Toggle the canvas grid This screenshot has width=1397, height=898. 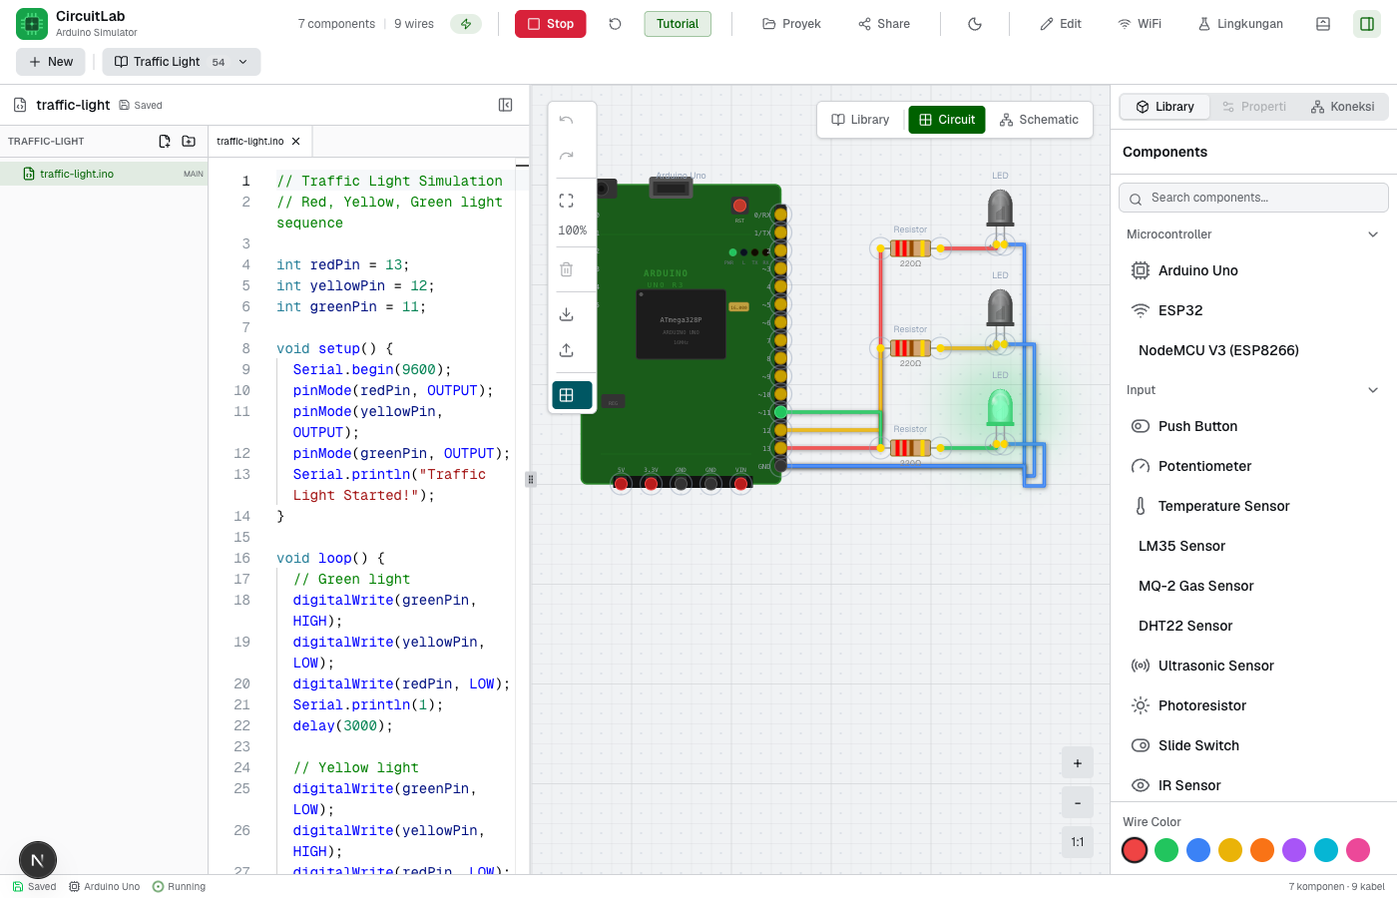pos(572,395)
